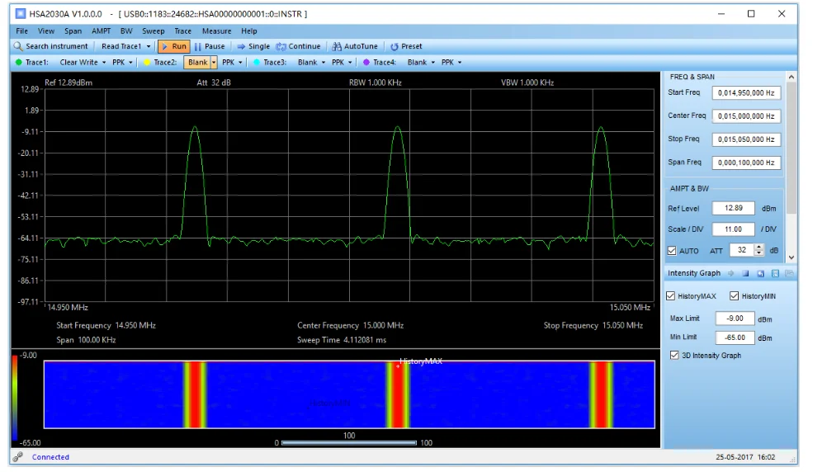Click the Center Freq input field

click(746, 116)
